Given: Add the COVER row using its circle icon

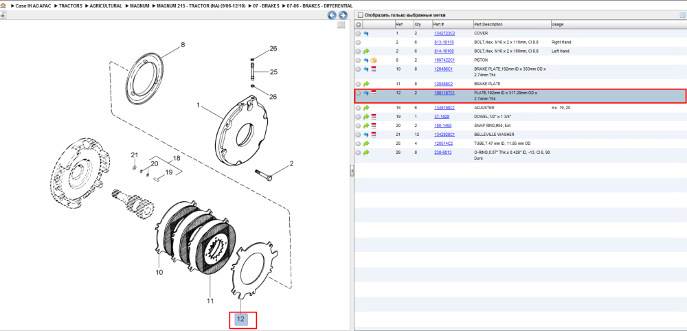Looking at the screenshot, I should [x=358, y=33].
